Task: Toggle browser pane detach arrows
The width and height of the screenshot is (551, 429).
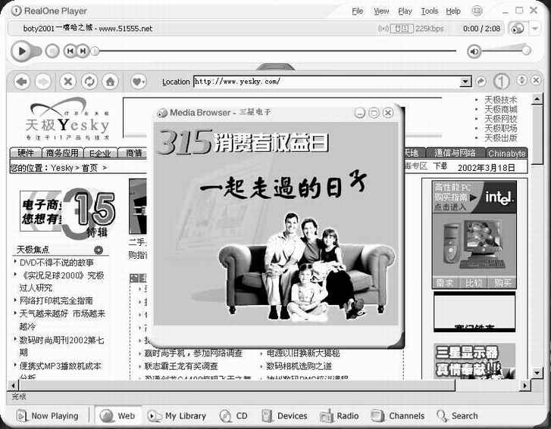Action: pyautogui.click(x=522, y=80)
